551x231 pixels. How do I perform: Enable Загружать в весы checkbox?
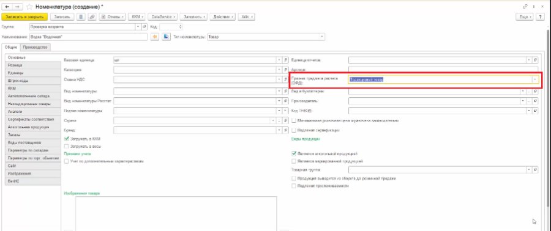[67, 147]
